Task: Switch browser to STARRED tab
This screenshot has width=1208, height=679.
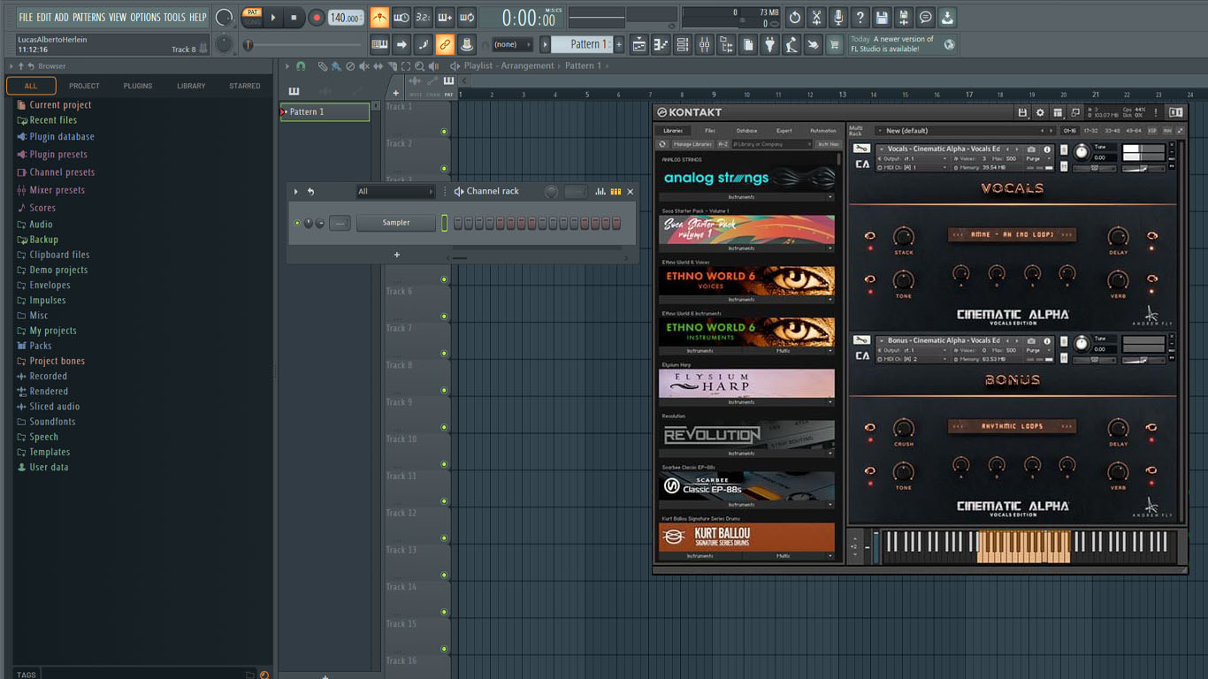Action: click(x=245, y=86)
